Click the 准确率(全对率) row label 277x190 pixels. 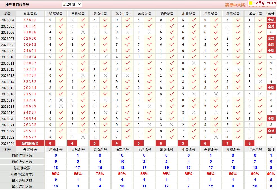[22, 174]
